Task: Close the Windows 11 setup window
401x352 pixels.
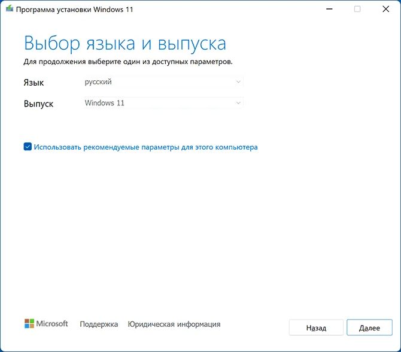Action: point(385,9)
